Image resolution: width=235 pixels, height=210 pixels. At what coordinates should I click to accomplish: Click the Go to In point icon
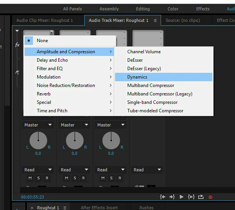point(163,197)
